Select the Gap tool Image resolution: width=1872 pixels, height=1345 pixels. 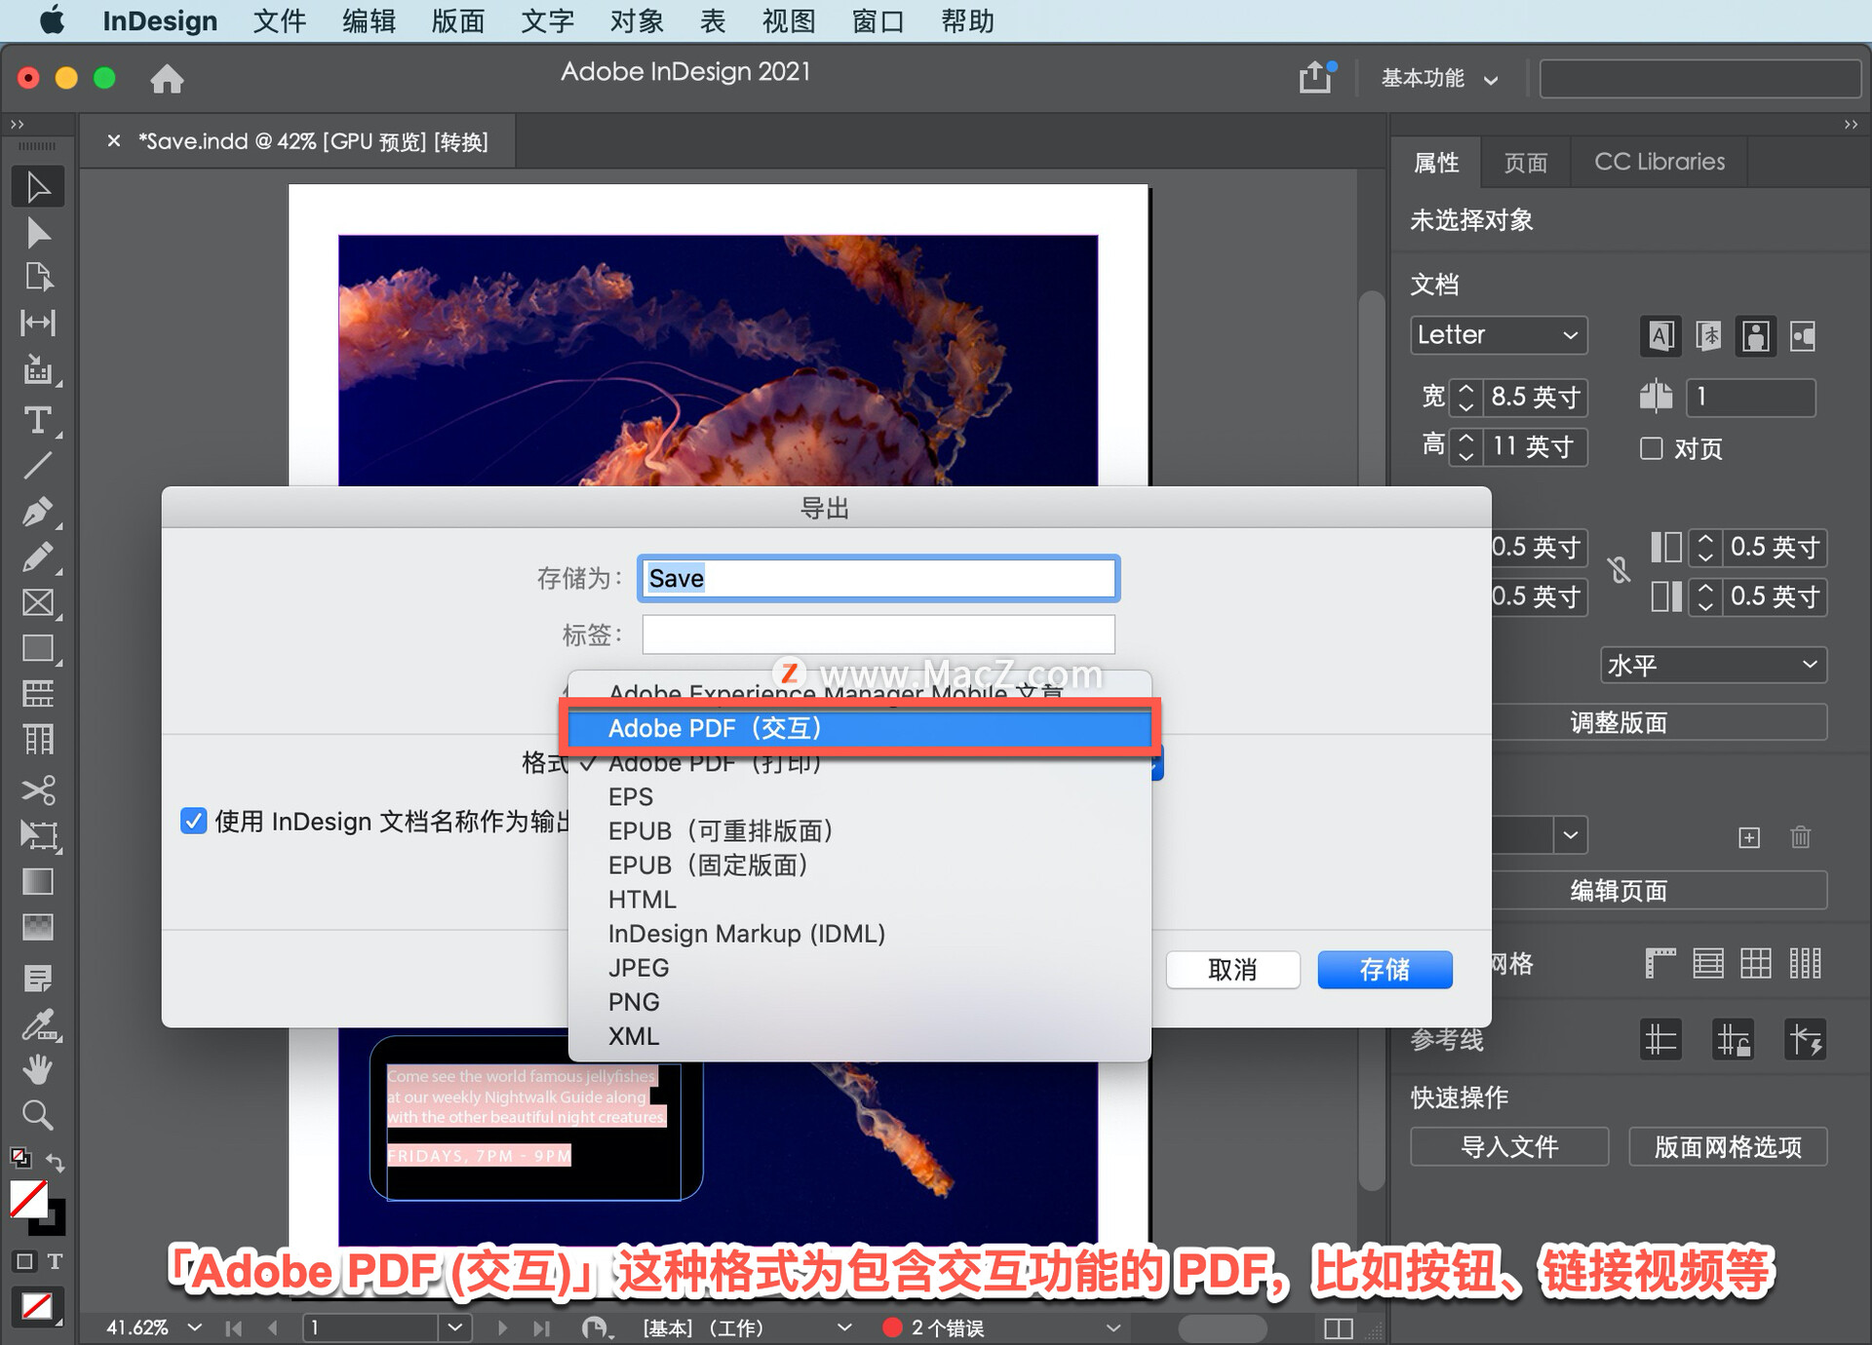coord(38,323)
